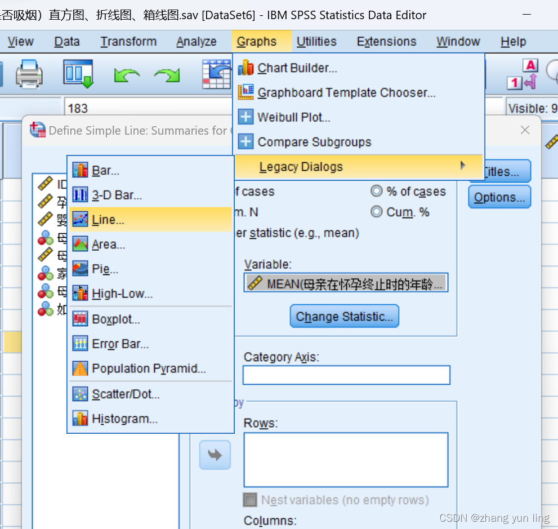Click the value labels toolbar icon

point(523,74)
